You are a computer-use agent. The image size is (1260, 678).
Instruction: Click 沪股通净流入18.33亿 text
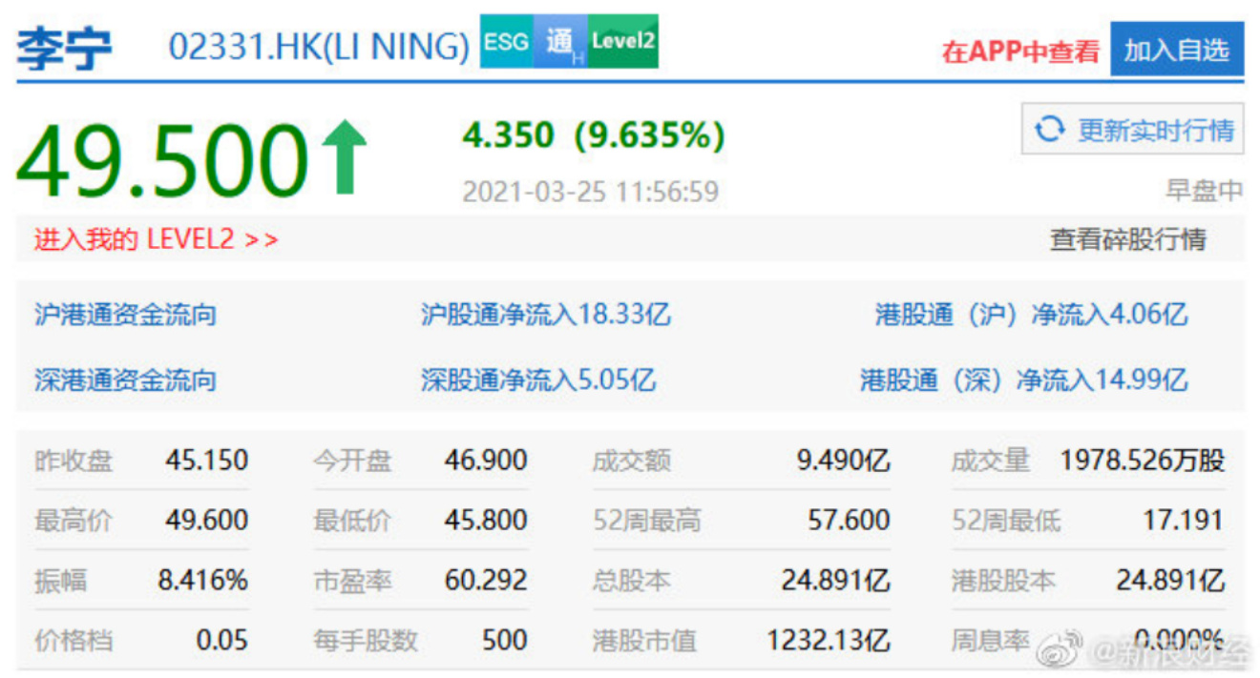point(546,314)
